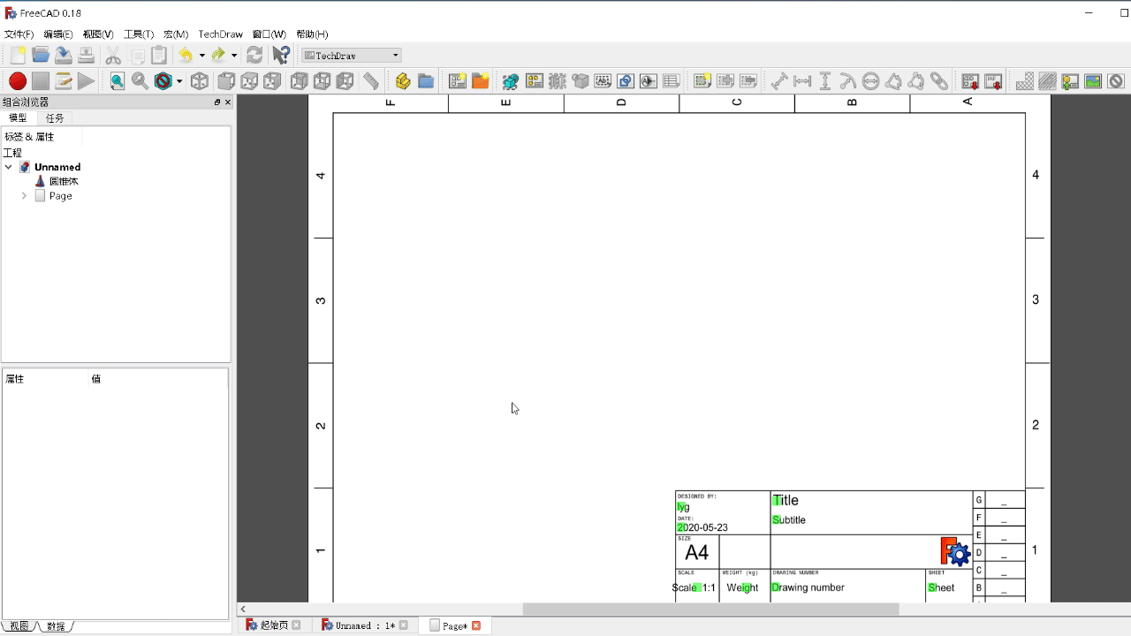Click the Measure distance ruler icon
Screen dimensions: 1131x636
(371, 81)
